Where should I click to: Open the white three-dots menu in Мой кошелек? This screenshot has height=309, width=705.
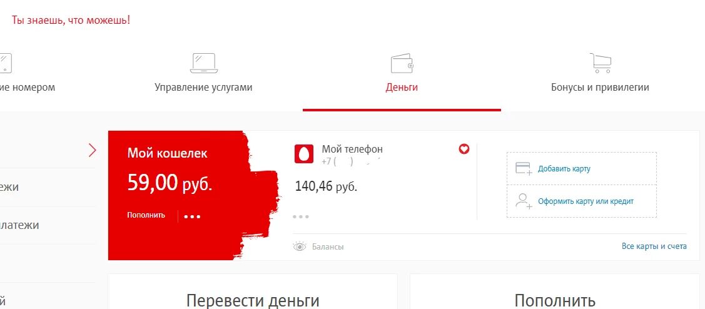[192, 217]
